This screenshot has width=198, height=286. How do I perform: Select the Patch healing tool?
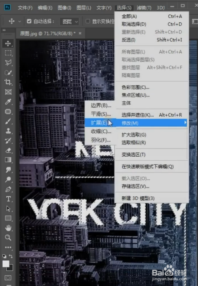(x=8, y=111)
